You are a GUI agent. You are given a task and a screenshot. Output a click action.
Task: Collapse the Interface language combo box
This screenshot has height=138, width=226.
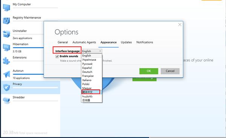(x=92, y=51)
